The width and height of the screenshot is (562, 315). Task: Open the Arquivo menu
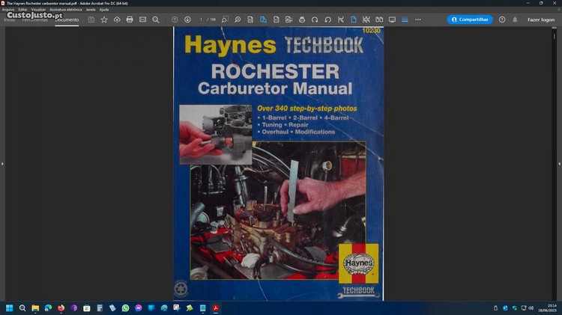coord(8,10)
